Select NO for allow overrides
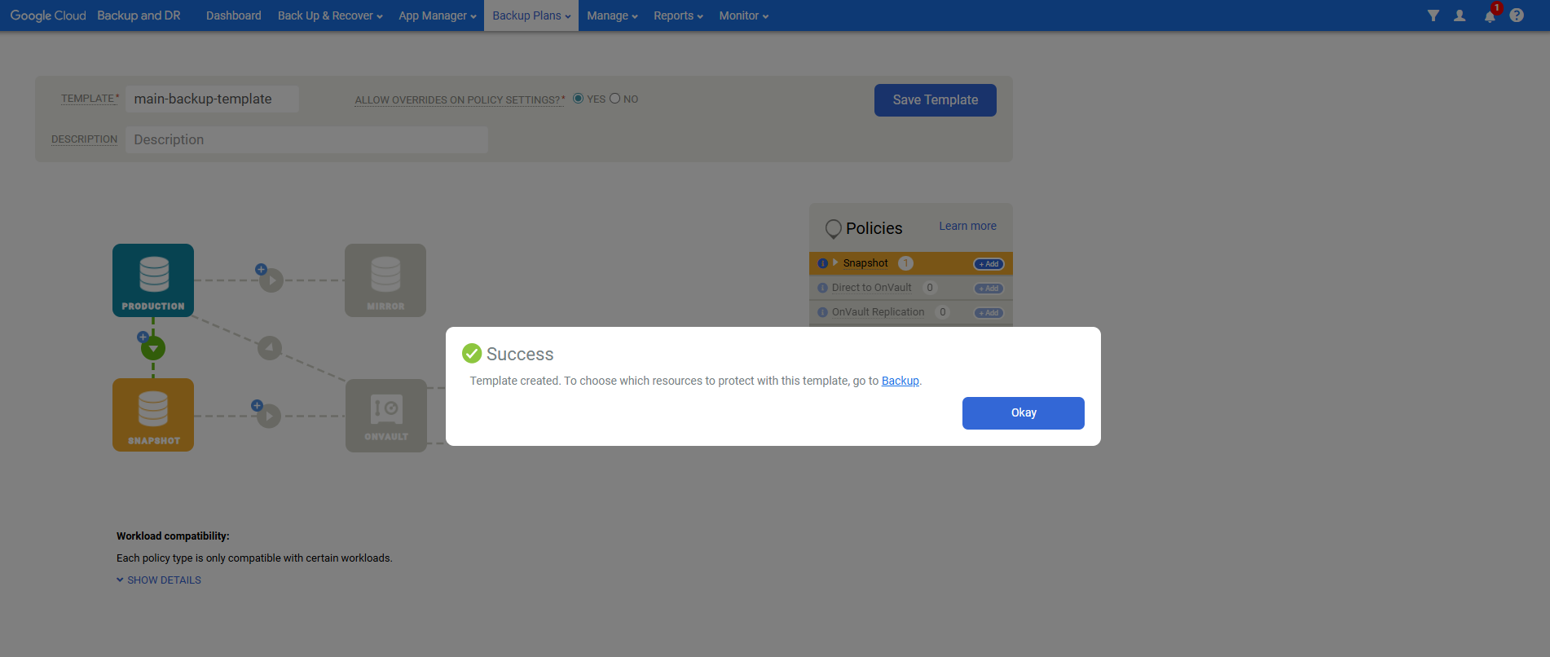Screen dimensions: 1550x657 point(615,99)
